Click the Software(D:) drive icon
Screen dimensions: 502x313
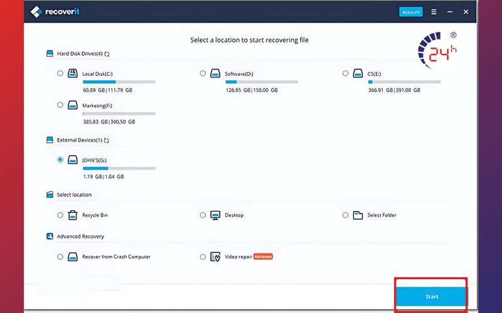click(215, 73)
